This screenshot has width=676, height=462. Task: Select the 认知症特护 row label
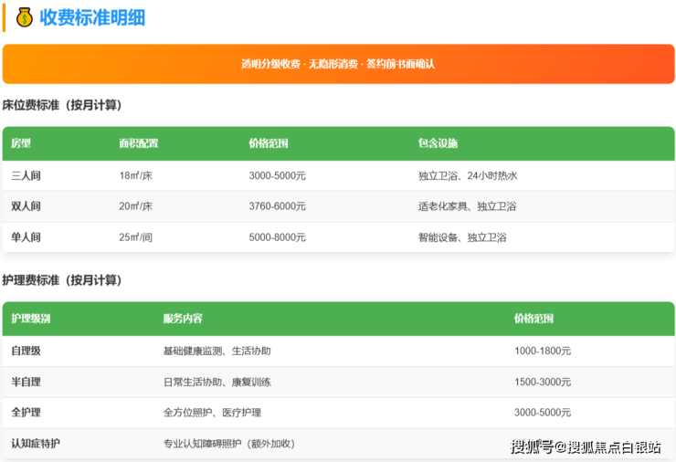click(36, 444)
